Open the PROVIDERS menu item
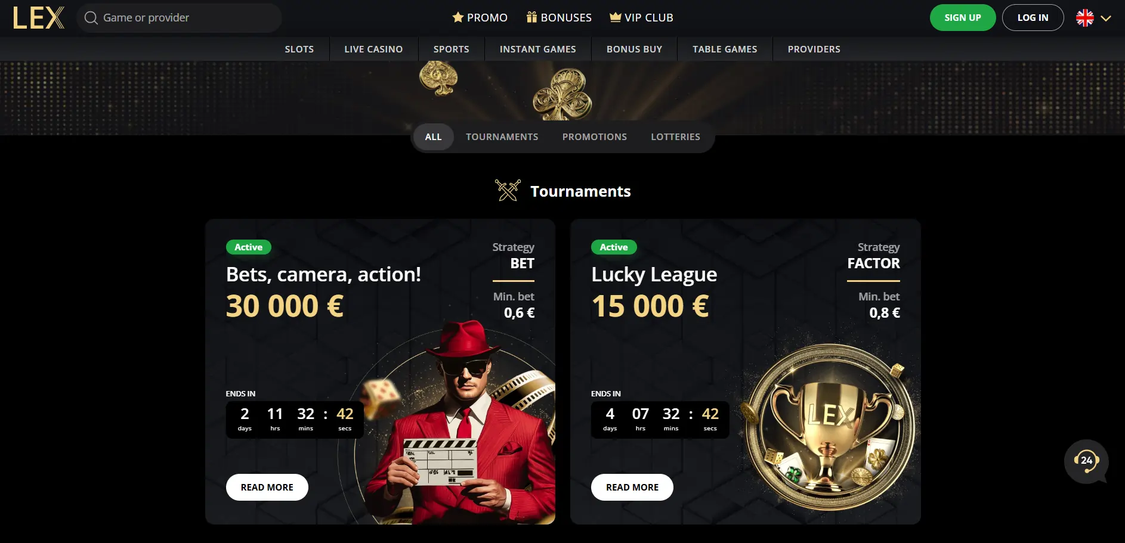Image resolution: width=1125 pixels, height=543 pixels. [x=814, y=49]
